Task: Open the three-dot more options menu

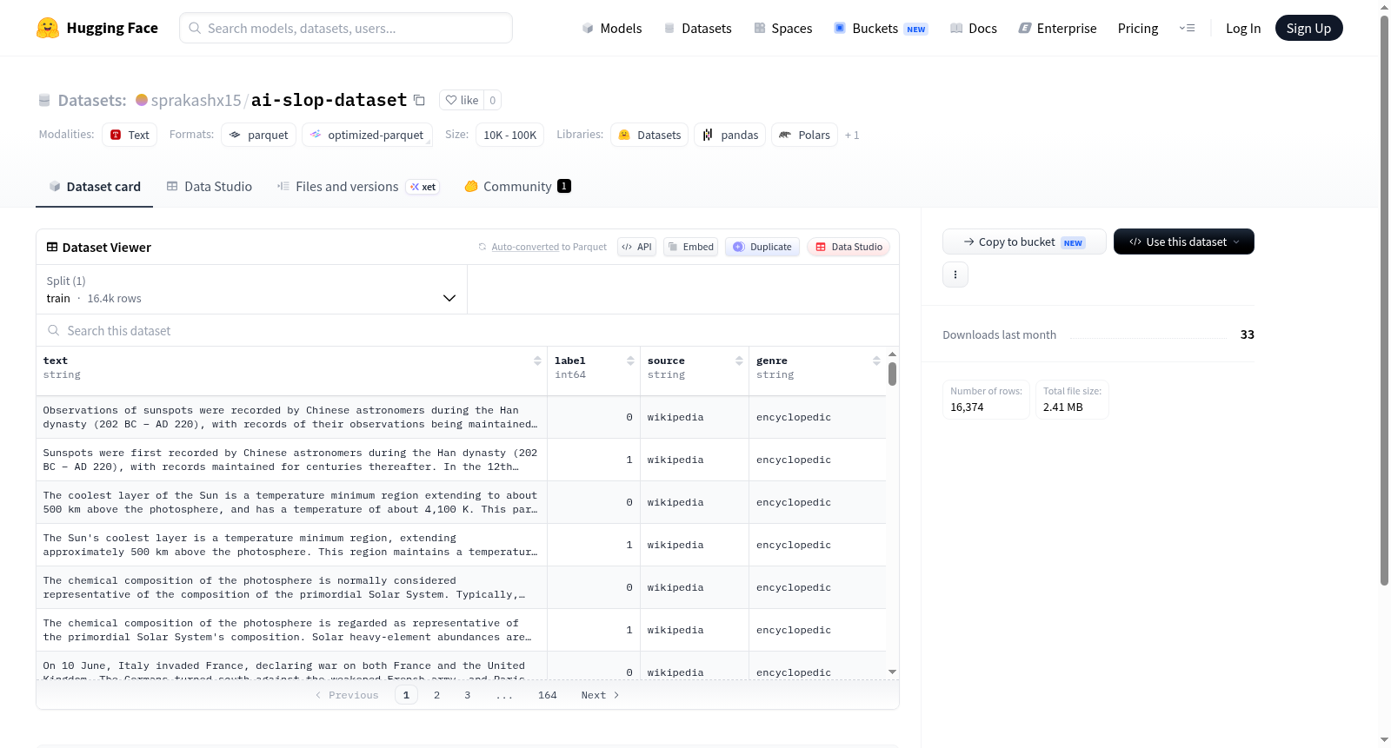Action: 955,275
